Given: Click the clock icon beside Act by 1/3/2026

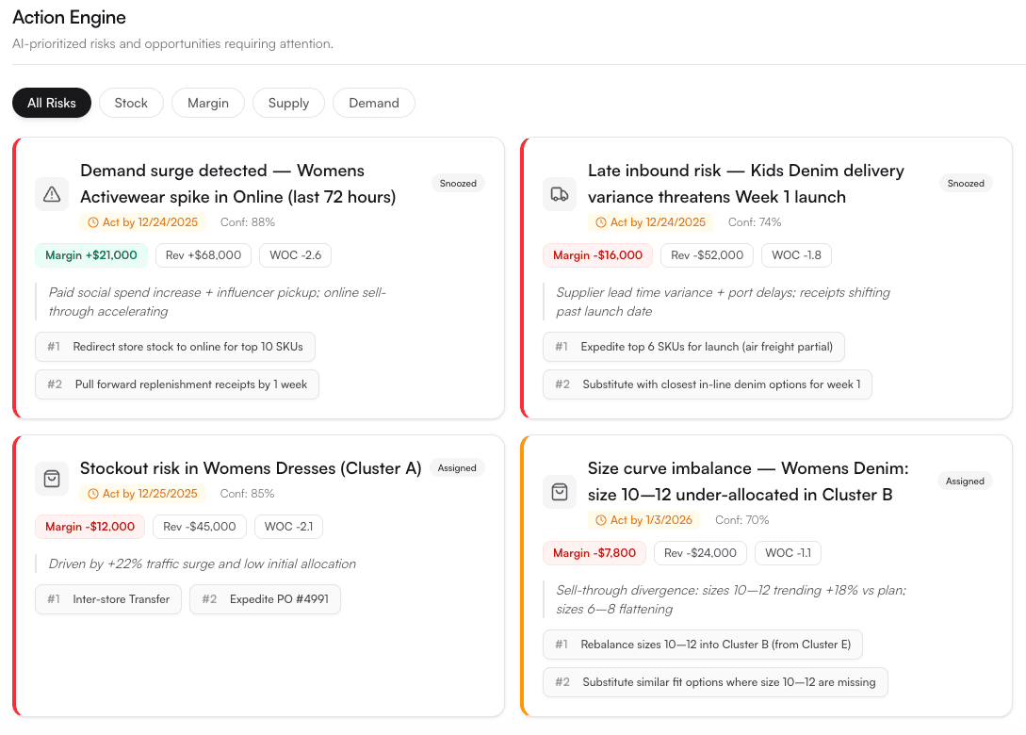Looking at the screenshot, I should (603, 519).
